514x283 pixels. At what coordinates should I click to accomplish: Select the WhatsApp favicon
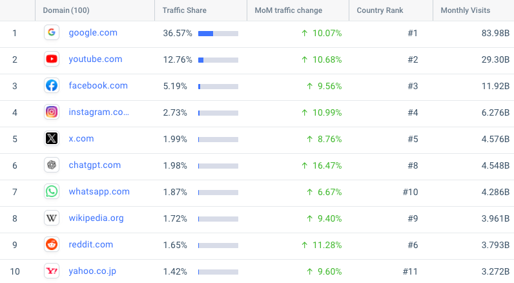[52, 191]
